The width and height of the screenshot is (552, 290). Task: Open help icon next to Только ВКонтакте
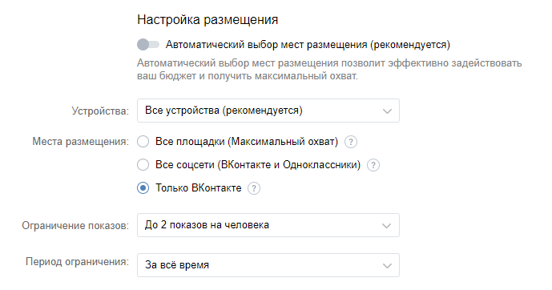click(x=254, y=188)
